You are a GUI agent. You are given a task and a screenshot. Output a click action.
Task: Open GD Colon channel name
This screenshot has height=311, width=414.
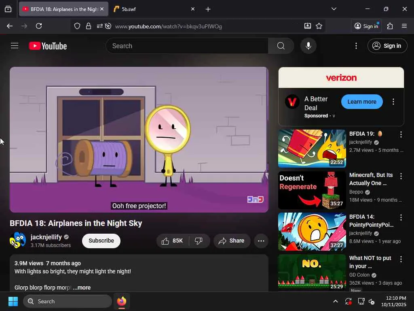point(359,275)
